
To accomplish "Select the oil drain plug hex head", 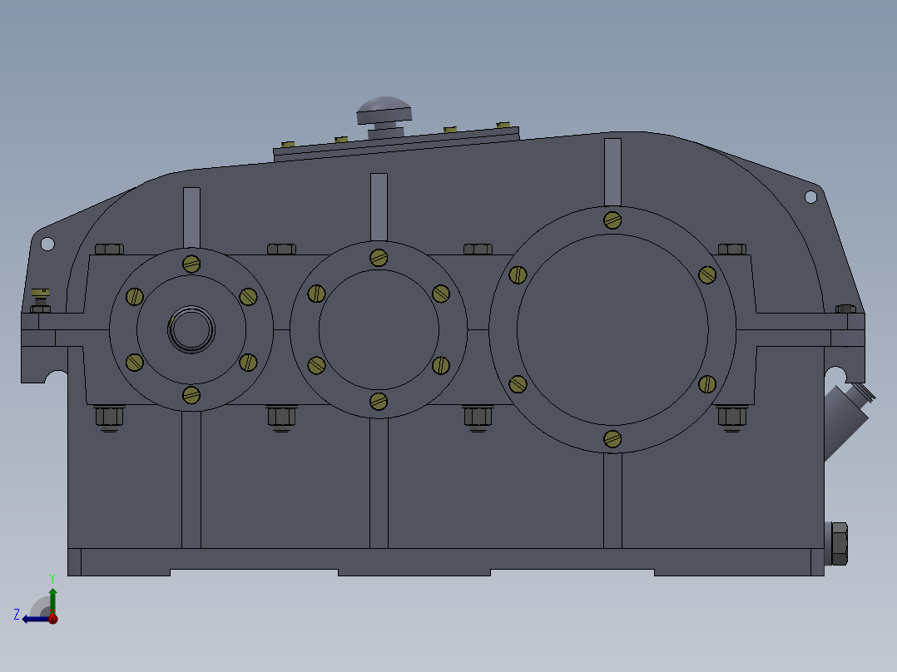I will (x=839, y=543).
